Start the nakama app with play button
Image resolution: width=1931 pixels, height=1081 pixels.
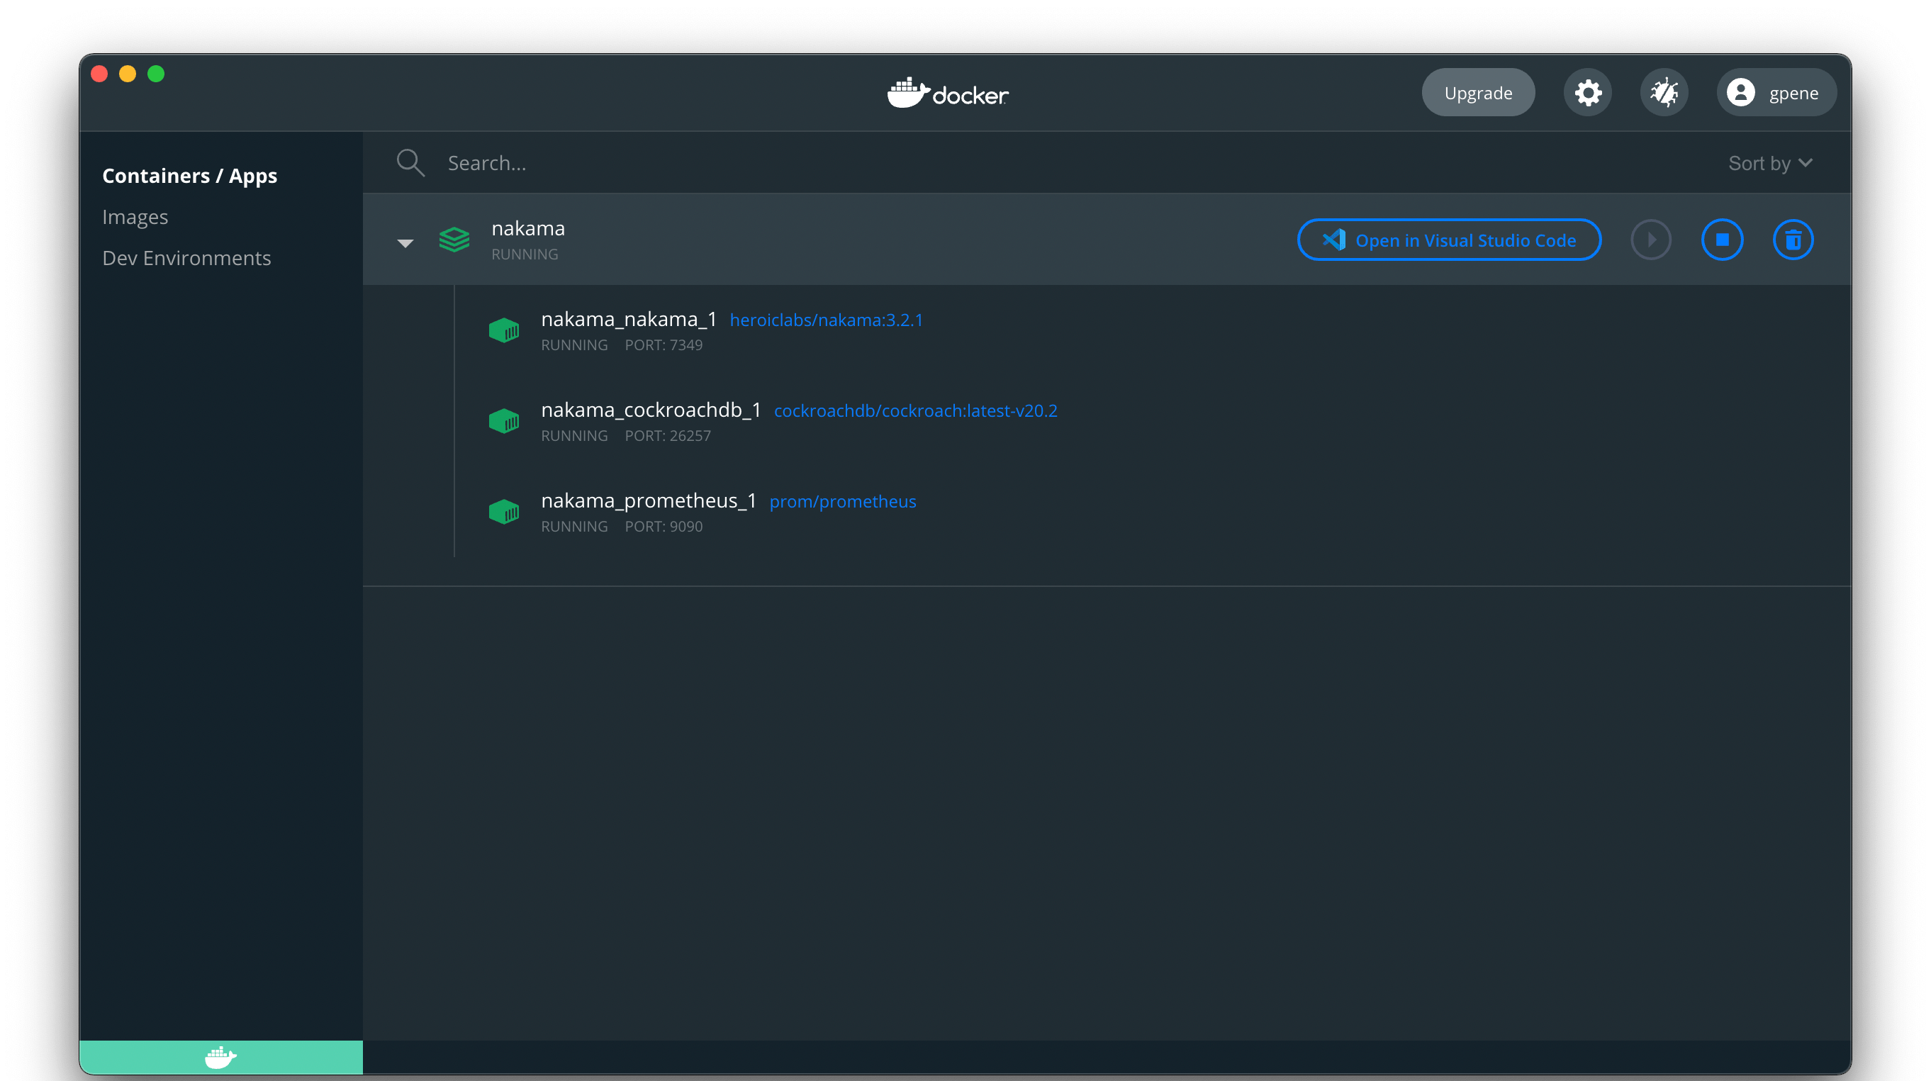pos(1651,240)
